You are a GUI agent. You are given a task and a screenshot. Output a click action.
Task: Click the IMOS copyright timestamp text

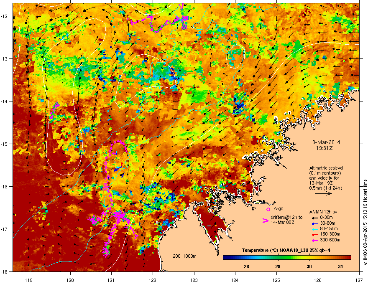tap(365, 222)
